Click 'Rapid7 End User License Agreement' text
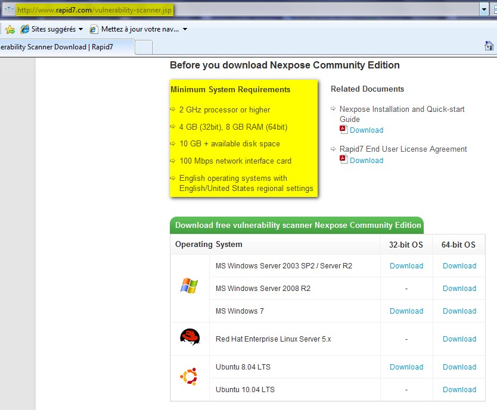The image size is (497, 410). (x=403, y=149)
